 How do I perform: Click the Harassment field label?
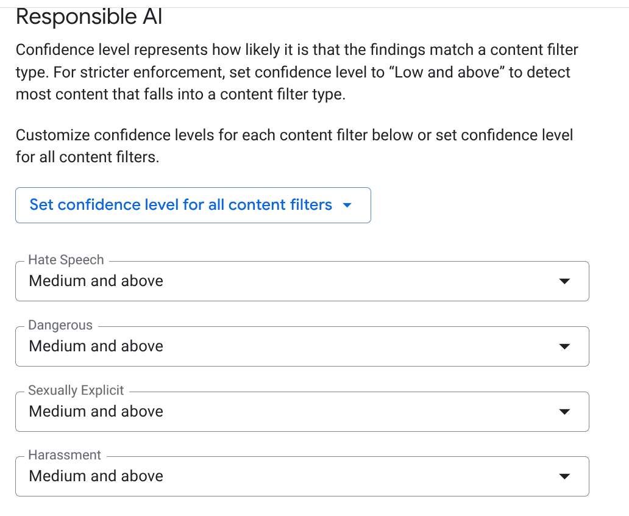pos(65,455)
